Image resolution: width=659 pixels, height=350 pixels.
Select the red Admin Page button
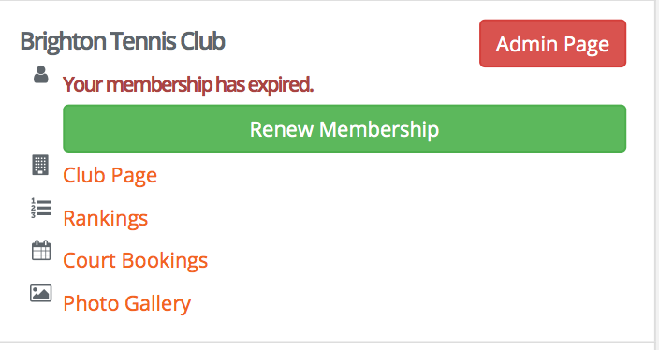(x=552, y=43)
